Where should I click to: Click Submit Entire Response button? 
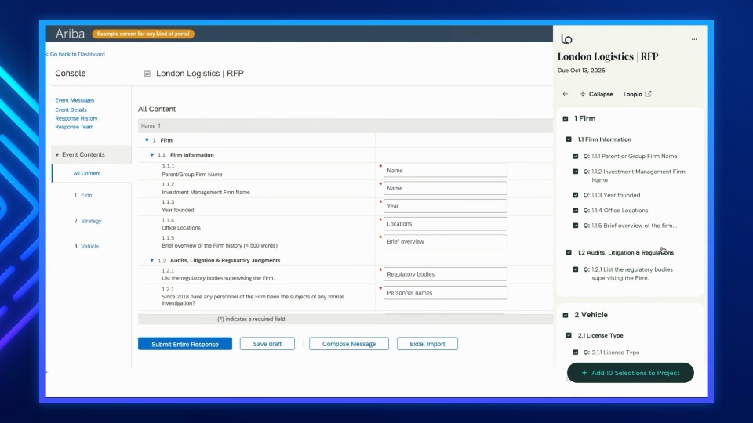point(185,344)
